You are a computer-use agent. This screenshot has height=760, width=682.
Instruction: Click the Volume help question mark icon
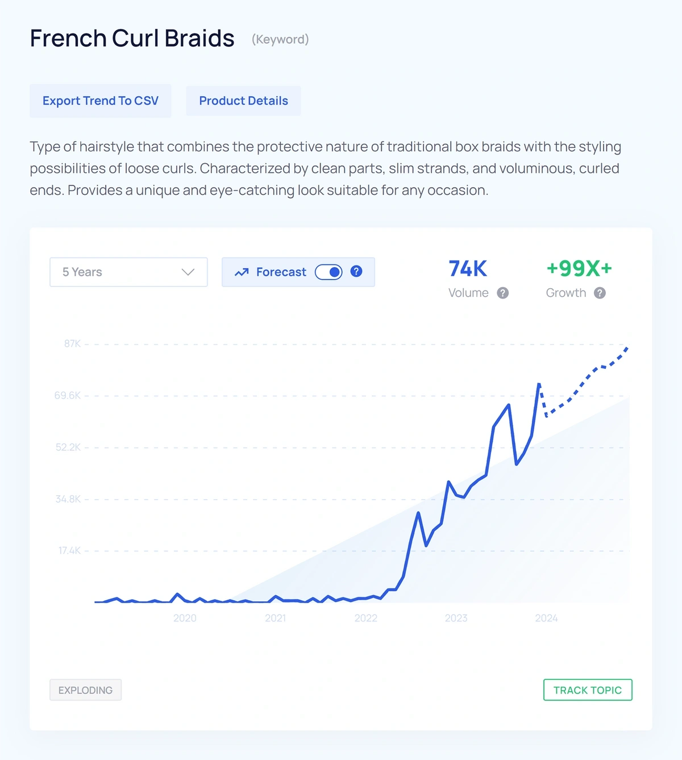(502, 293)
